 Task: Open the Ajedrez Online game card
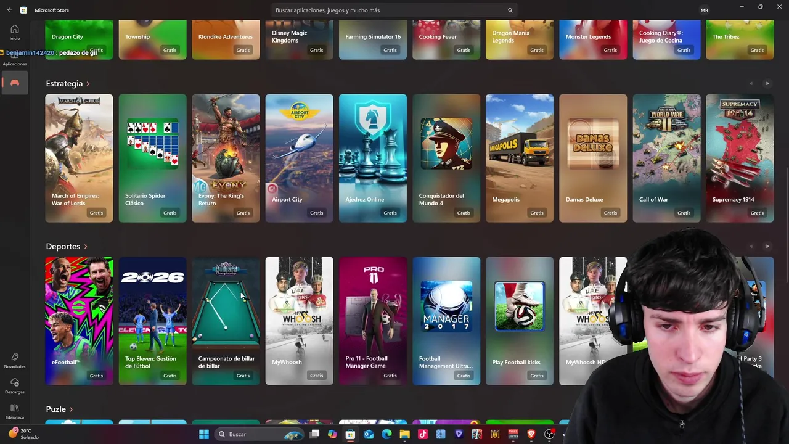tap(372, 158)
